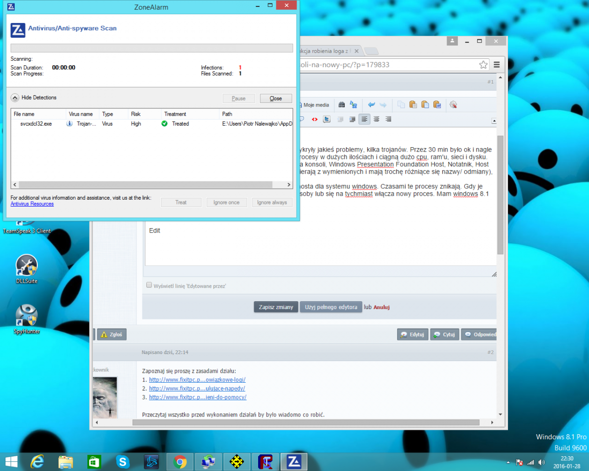Open the Antivirus Resources link
The height and width of the screenshot is (471, 589).
[32, 204]
